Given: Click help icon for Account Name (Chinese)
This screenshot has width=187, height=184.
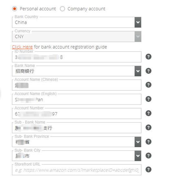Looking at the screenshot, I should coord(148,85).
